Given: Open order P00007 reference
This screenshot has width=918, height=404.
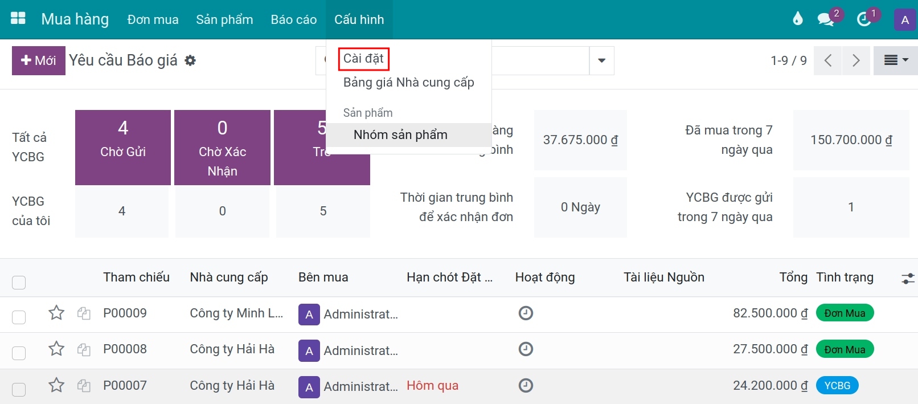Looking at the screenshot, I should tap(125, 386).
